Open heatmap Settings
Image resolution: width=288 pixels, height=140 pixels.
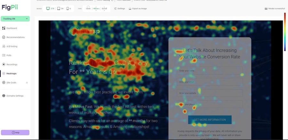(119, 8)
